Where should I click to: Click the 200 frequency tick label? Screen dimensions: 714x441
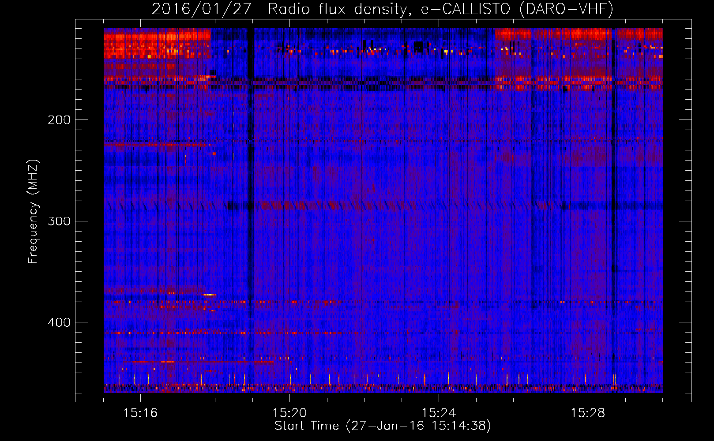59,120
